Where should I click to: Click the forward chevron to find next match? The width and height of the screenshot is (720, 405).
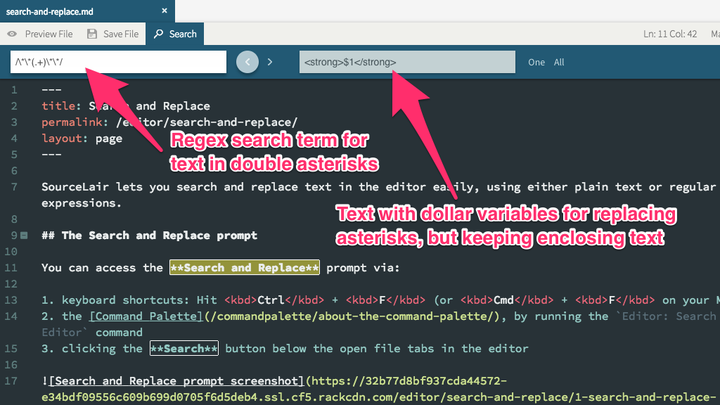point(269,62)
